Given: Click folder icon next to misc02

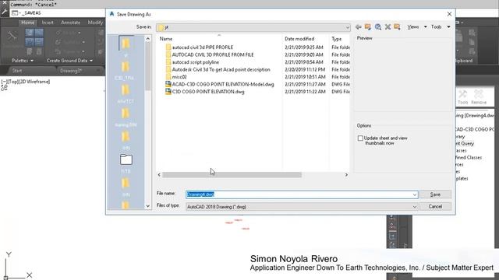Looking at the screenshot, I should coord(168,77).
